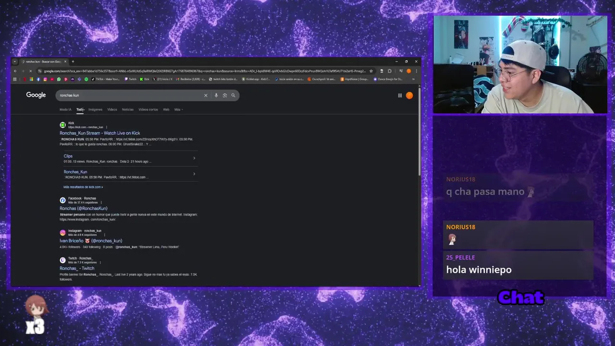Screen dimensions: 615x346
Task: Click 'q cha pasa mano' chat message
Action: (x=485, y=192)
